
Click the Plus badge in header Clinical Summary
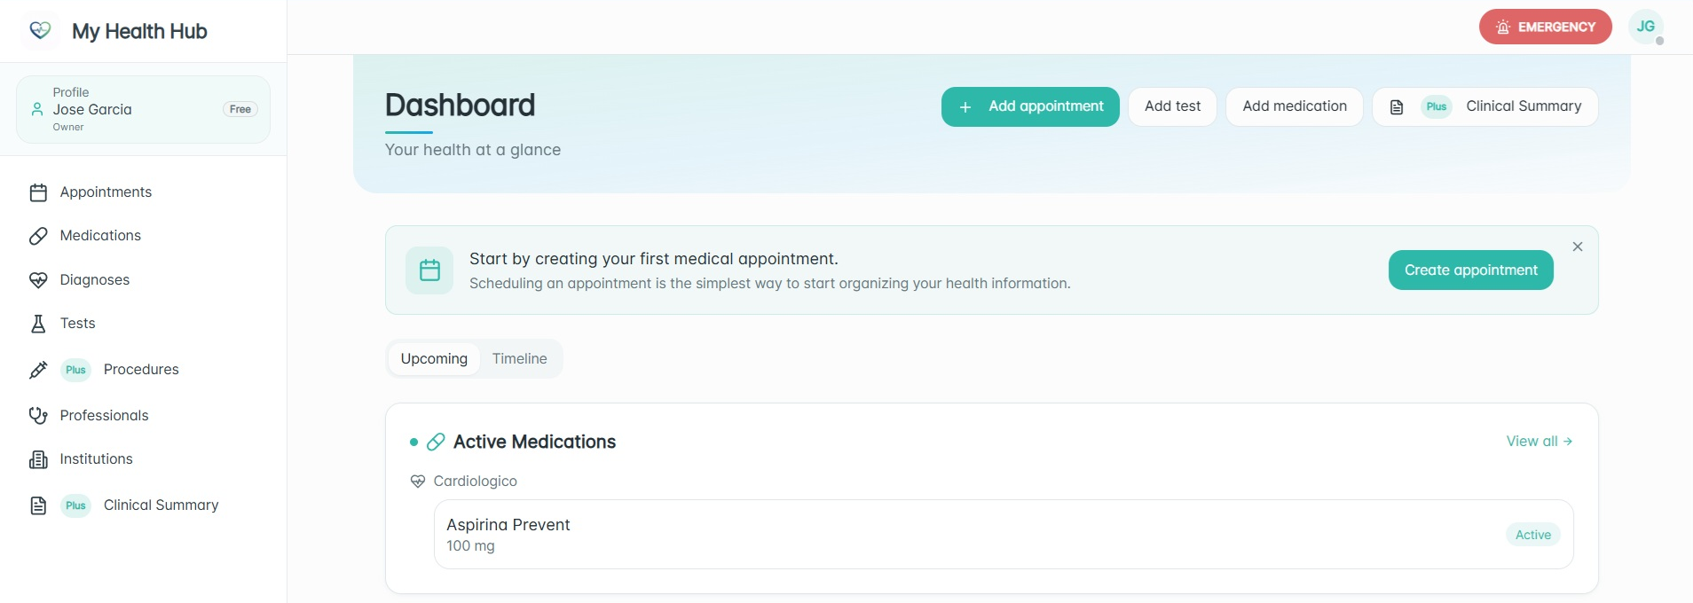[x=1437, y=106]
